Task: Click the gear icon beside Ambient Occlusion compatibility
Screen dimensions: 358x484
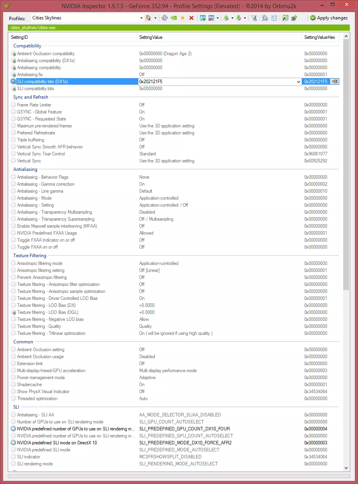Action: pyautogui.click(x=14, y=54)
